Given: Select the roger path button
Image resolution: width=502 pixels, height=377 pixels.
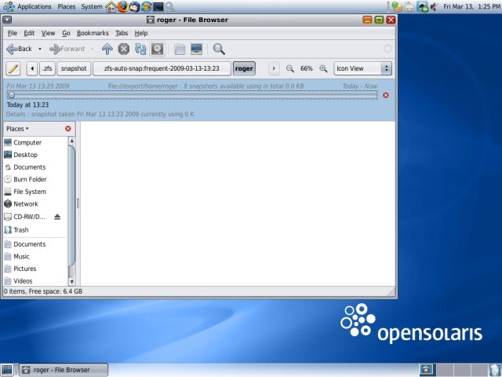Looking at the screenshot, I should pyautogui.click(x=244, y=68).
